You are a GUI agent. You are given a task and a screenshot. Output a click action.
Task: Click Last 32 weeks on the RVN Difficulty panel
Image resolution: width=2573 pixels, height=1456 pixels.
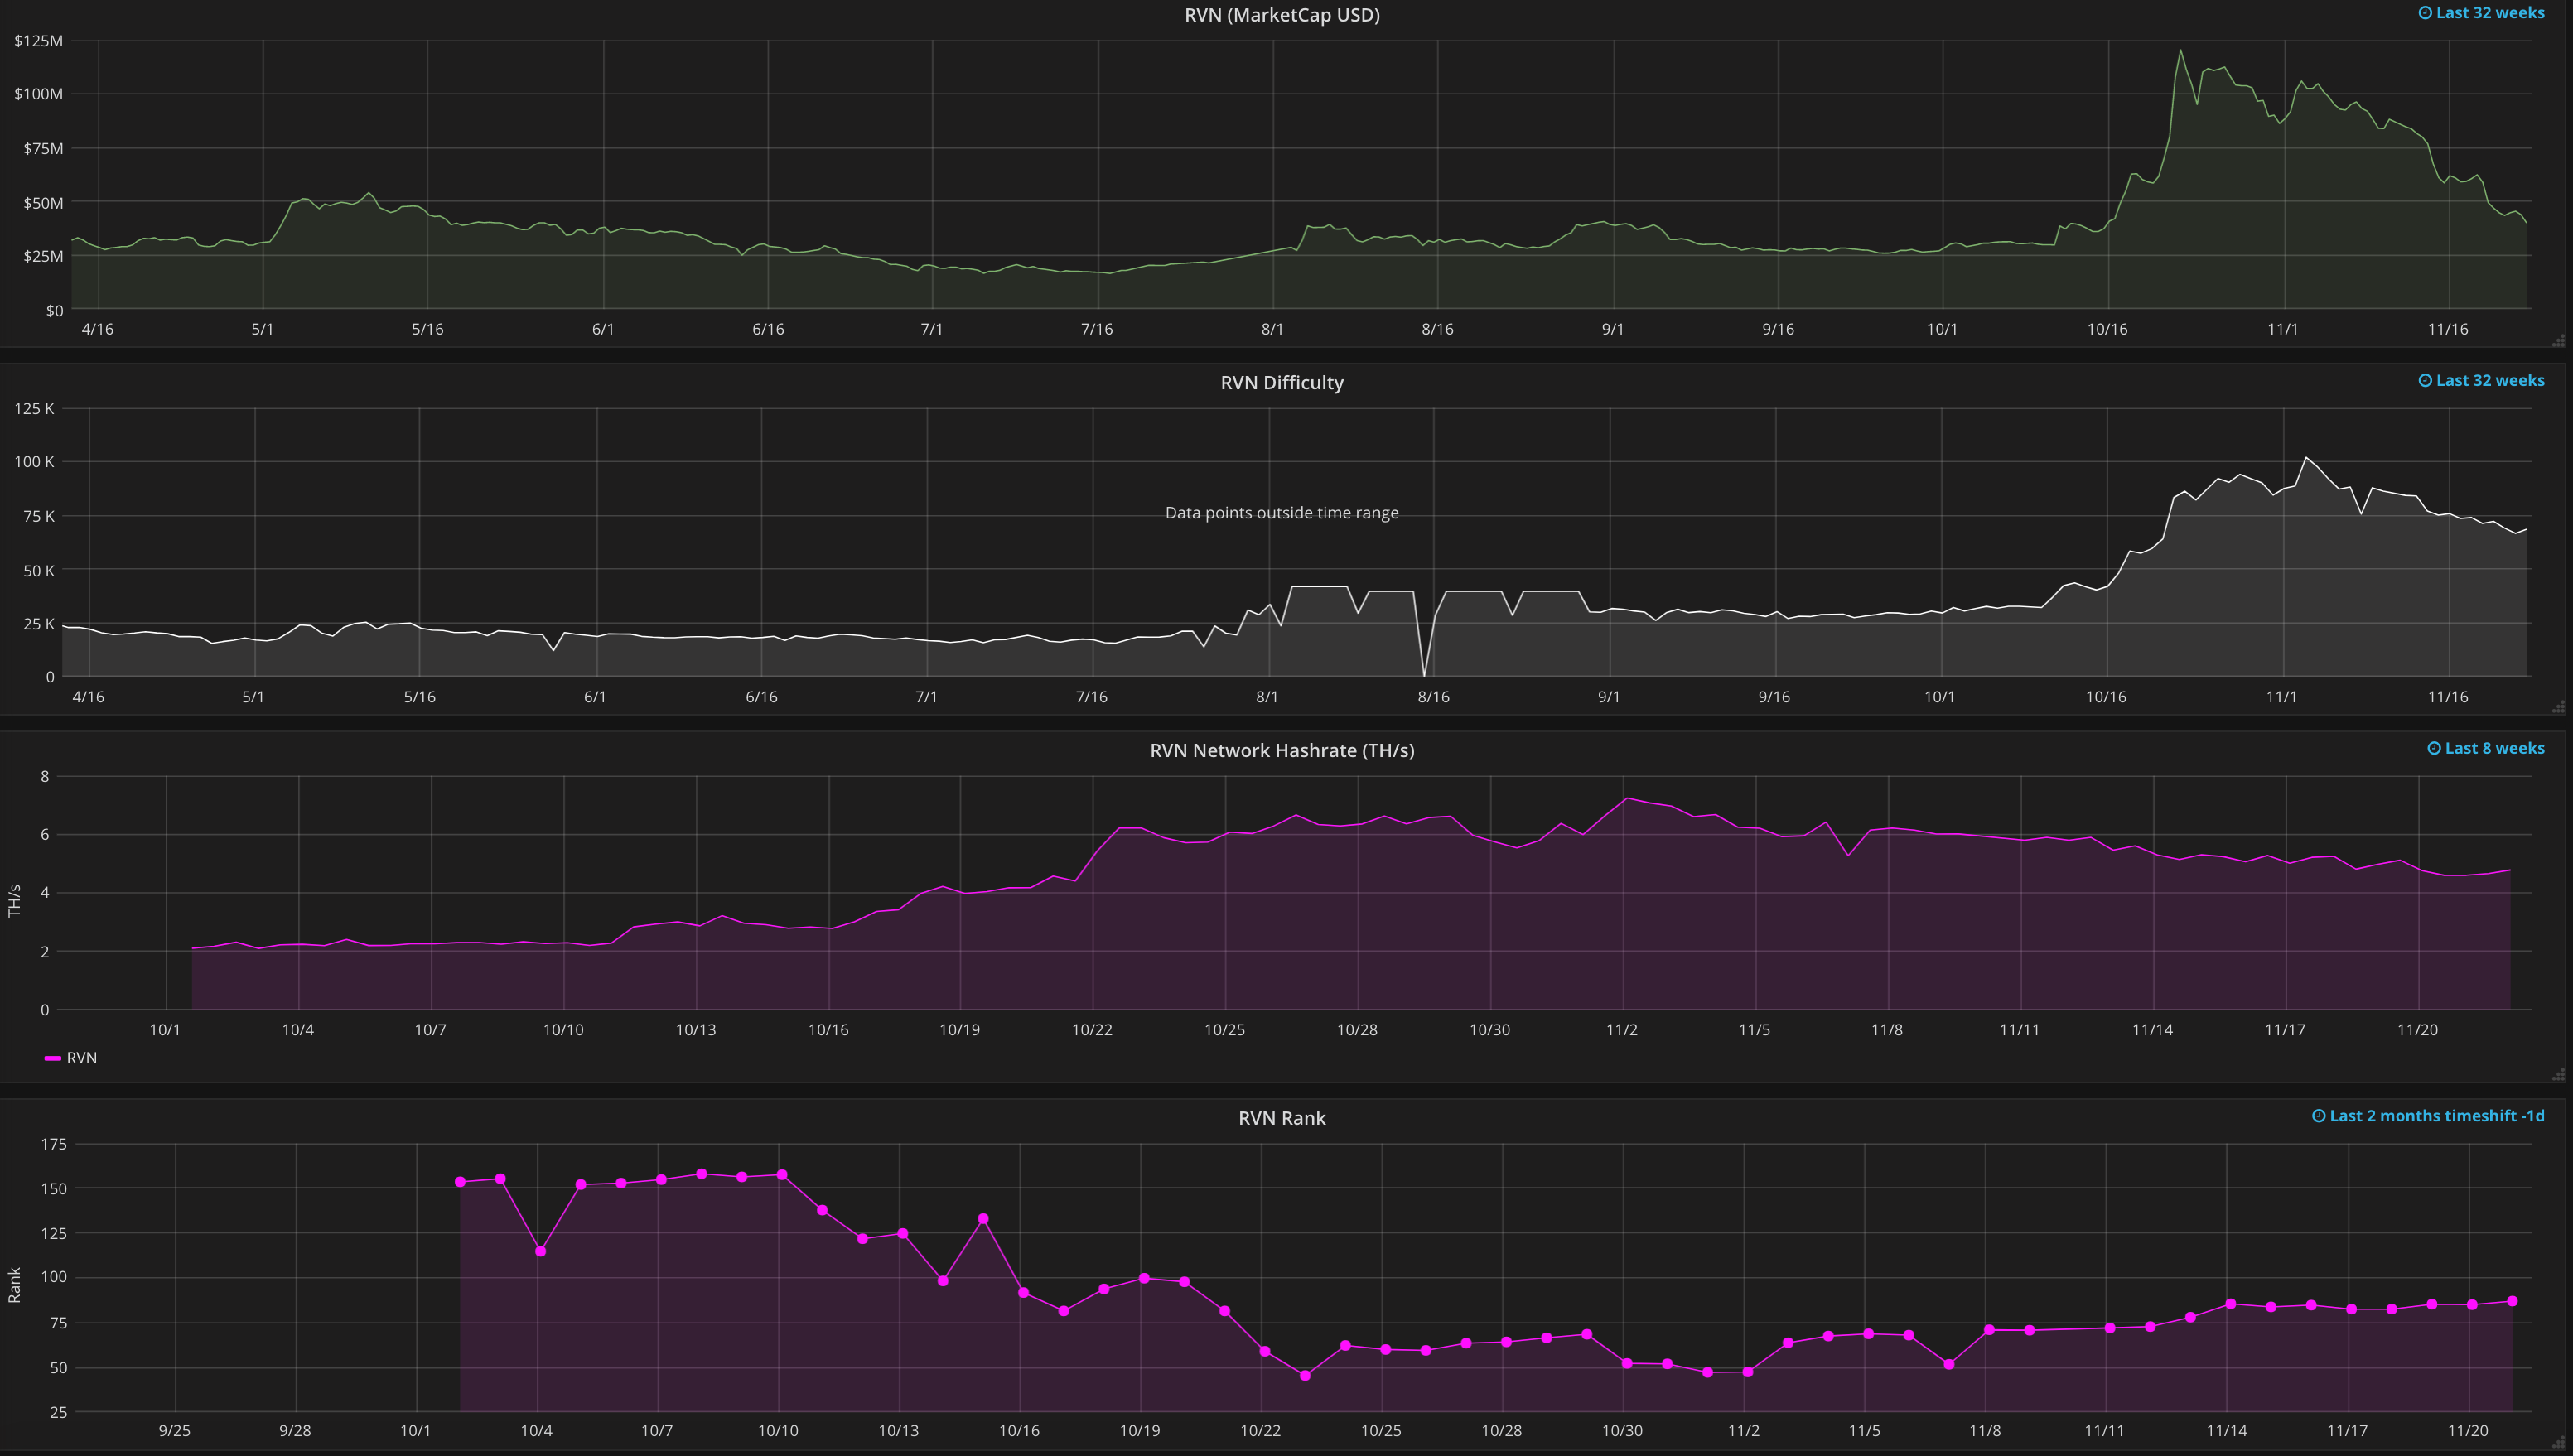coord(2490,381)
